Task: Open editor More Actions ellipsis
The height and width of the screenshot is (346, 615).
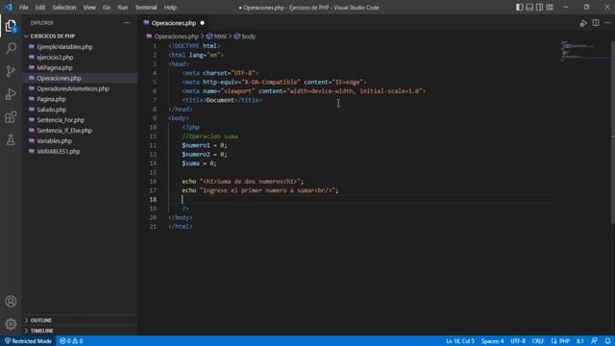Action: click(x=607, y=23)
